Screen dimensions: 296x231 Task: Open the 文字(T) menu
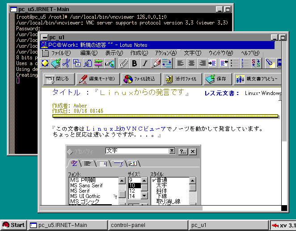point(193,53)
